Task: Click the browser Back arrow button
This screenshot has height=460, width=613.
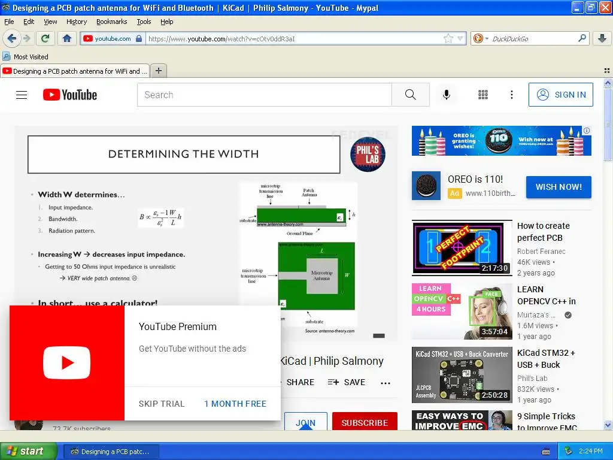Action: pos(12,38)
